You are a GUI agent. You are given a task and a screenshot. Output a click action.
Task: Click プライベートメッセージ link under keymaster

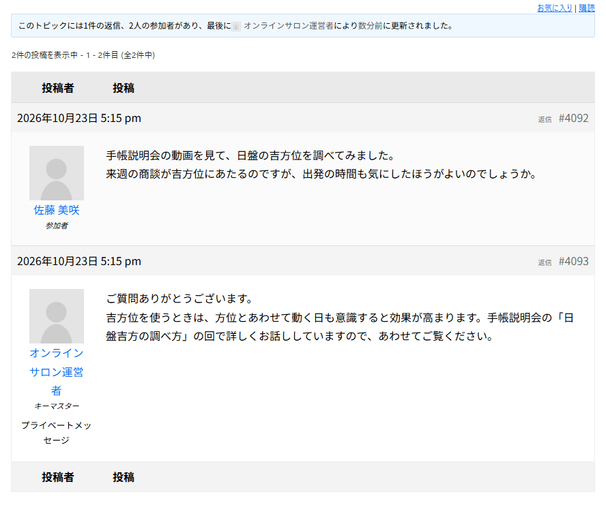(x=57, y=432)
